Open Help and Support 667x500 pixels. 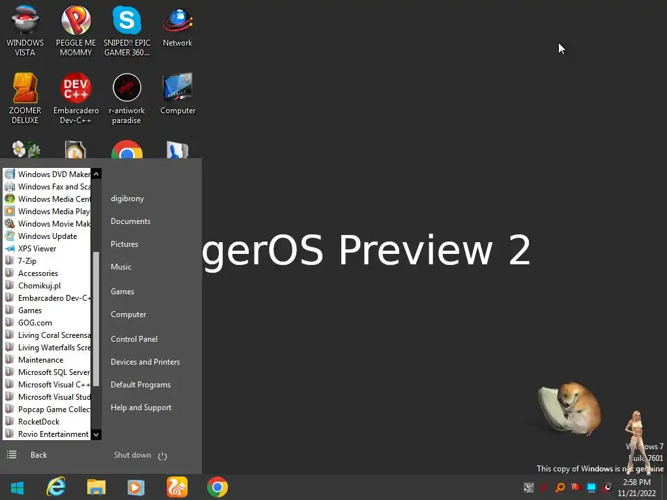click(141, 408)
